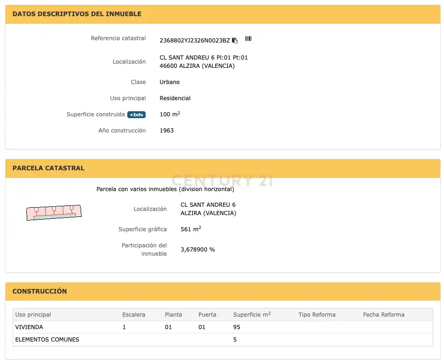Click the Superficie m² column header
The height and width of the screenshot is (360, 444).
click(252, 314)
